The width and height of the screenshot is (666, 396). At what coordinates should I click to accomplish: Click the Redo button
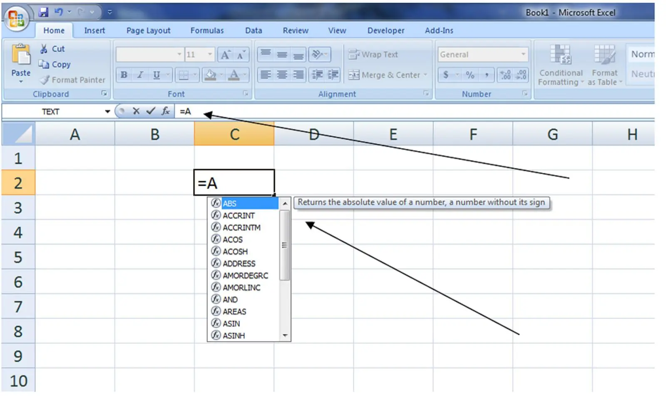click(x=81, y=12)
